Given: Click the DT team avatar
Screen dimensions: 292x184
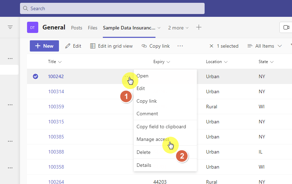Looking at the screenshot, I should [x=33, y=27].
